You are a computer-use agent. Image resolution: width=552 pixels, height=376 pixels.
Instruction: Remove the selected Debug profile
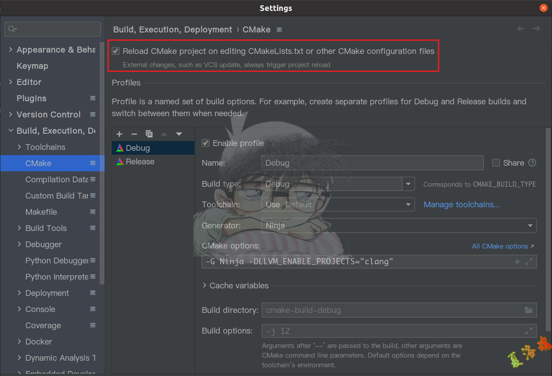pos(134,134)
